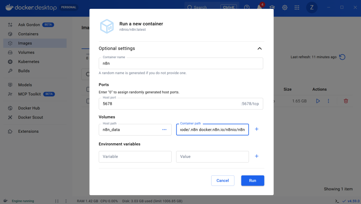Open image row more actions menu

328,101
